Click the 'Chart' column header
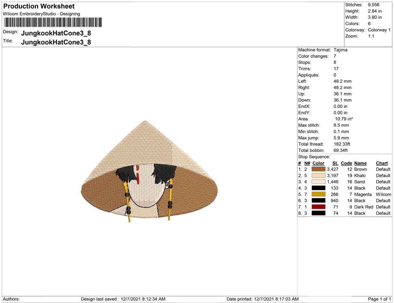This screenshot has height=303, width=394. [382, 163]
